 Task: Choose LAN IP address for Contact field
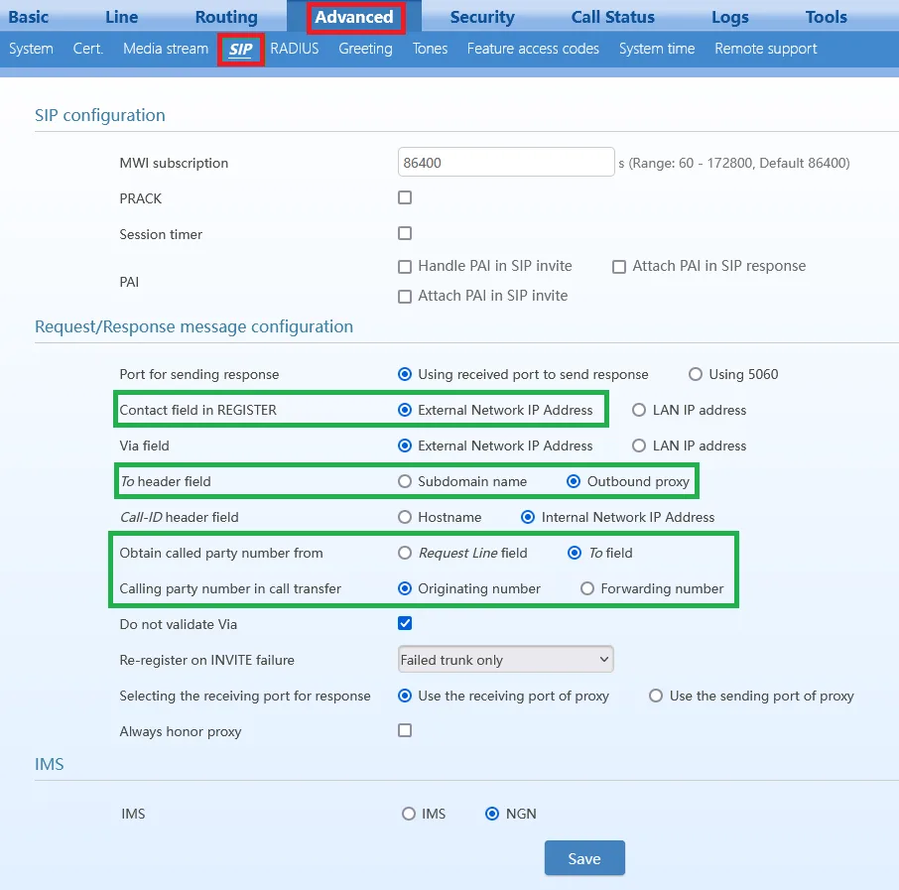click(639, 410)
